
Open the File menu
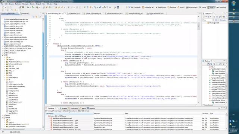2,4
